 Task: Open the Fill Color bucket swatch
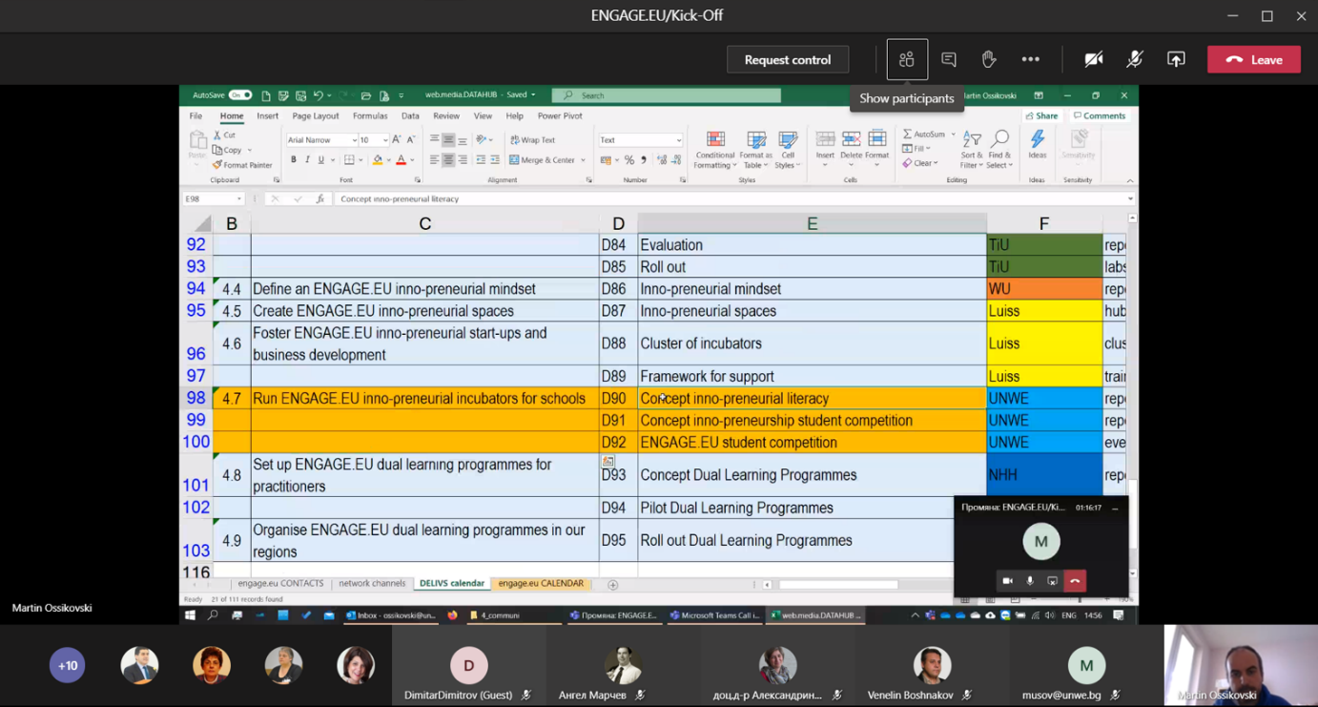tap(378, 160)
